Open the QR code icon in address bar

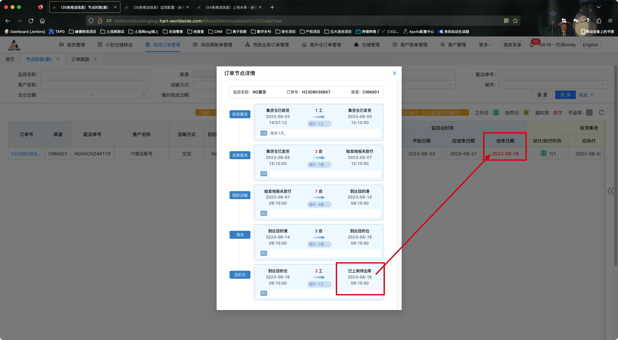(506, 21)
